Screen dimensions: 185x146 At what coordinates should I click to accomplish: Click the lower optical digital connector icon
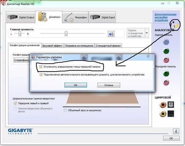coord(171,114)
